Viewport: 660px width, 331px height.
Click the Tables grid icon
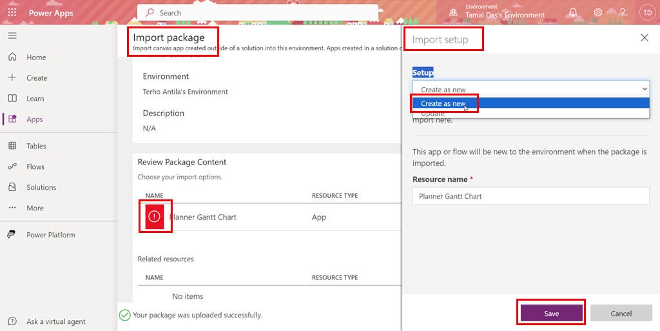click(12, 146)
